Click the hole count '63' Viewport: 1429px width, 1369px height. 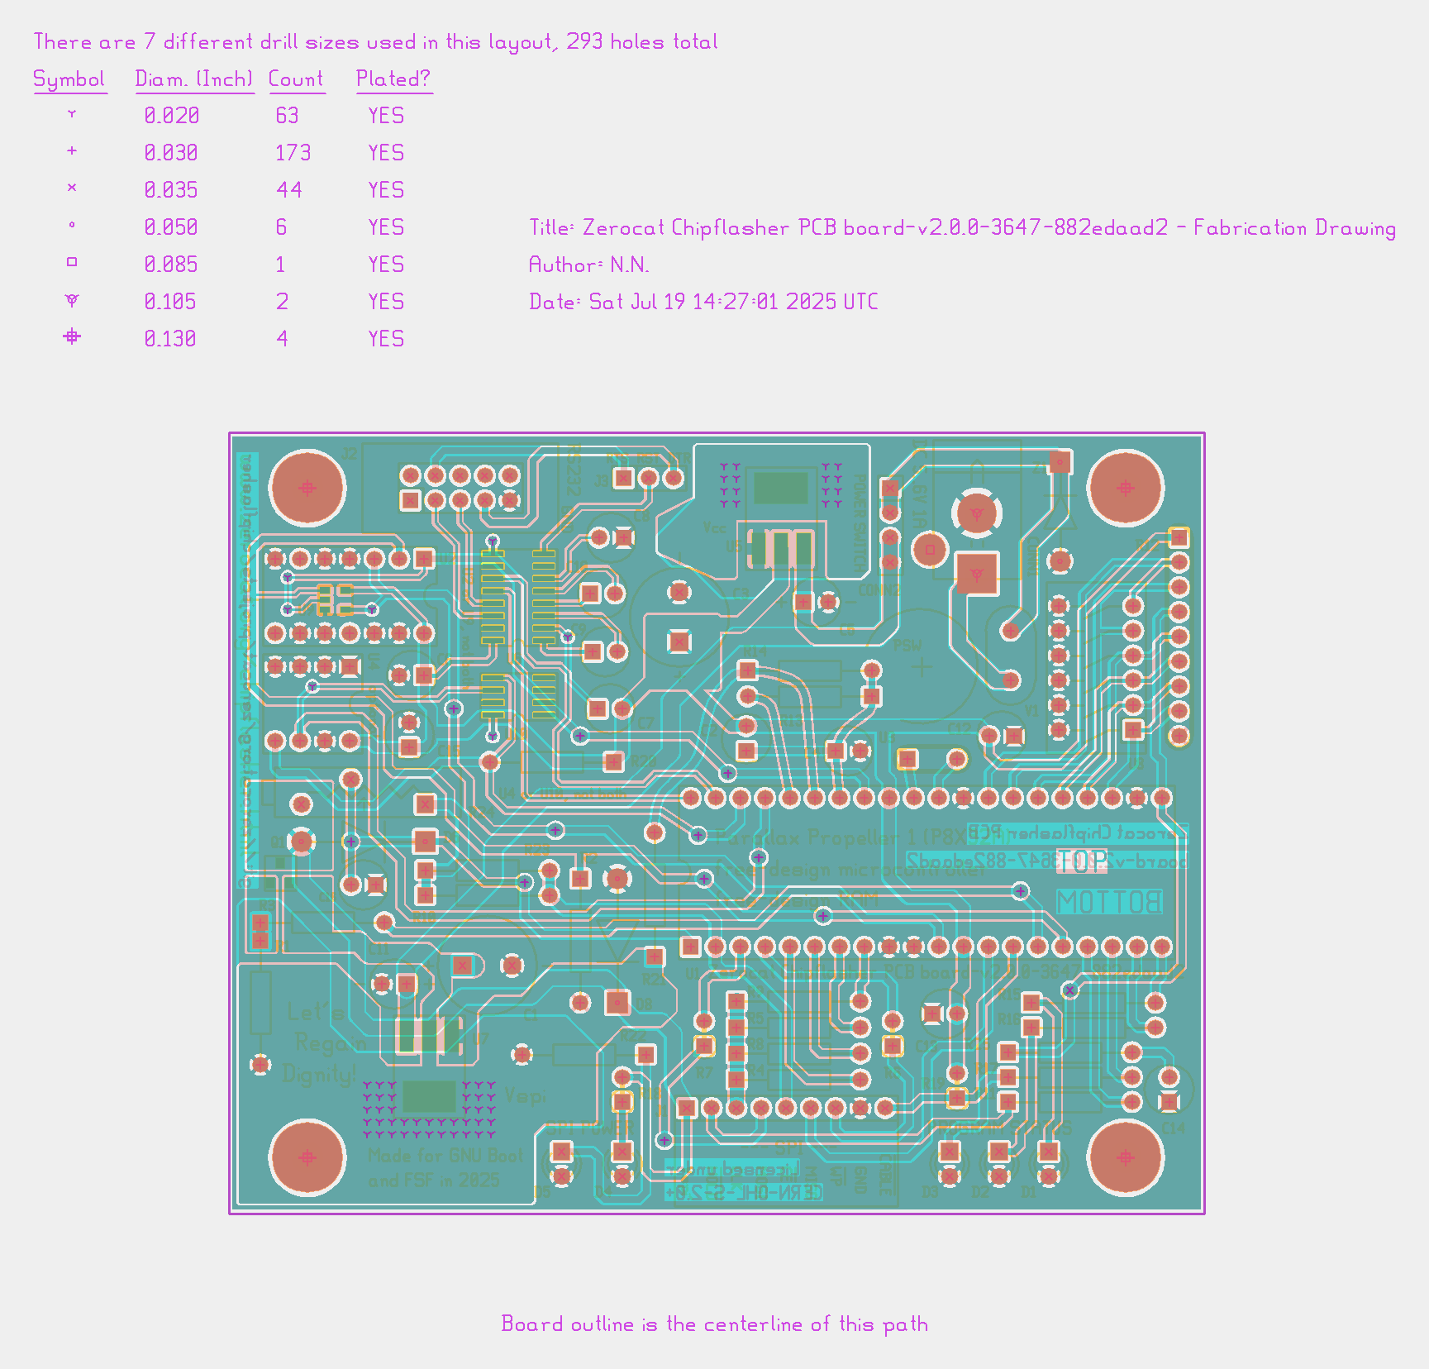(287, 116)
